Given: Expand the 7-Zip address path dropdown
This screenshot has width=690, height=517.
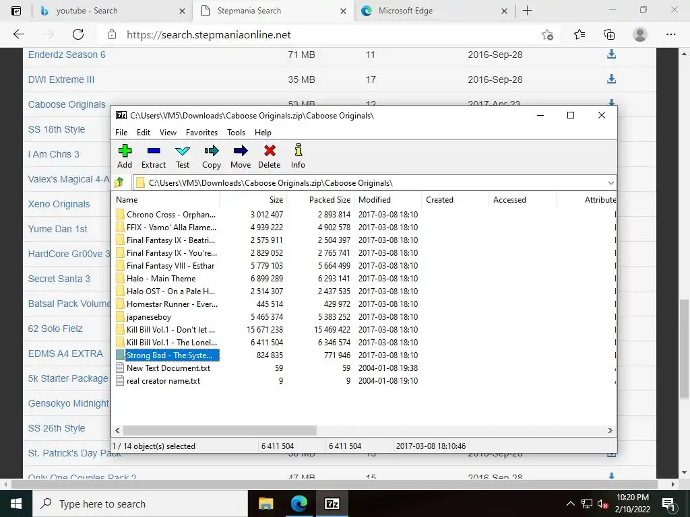Looking at the screenshot, I should click(610, 183).
